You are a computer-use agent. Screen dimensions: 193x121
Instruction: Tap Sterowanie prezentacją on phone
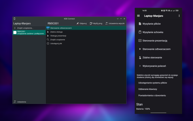[x=158, y=41]
